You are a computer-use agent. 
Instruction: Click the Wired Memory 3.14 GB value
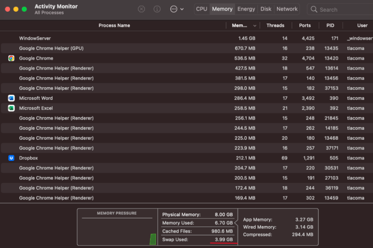coord(304,227)
